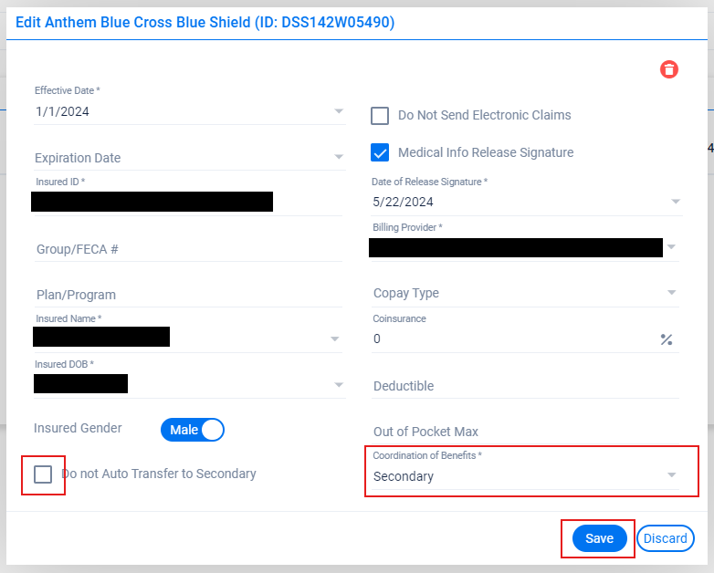
Task: Focus the Out of Pocket Max field
Action: point(525,432)
